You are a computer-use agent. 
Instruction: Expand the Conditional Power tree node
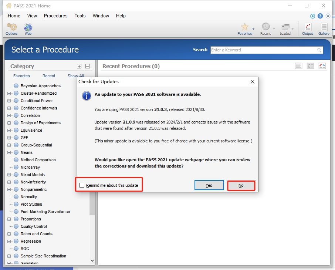9,101
